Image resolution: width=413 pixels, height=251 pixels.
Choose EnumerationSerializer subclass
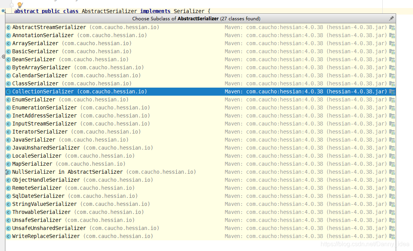(x=201, y=108)
